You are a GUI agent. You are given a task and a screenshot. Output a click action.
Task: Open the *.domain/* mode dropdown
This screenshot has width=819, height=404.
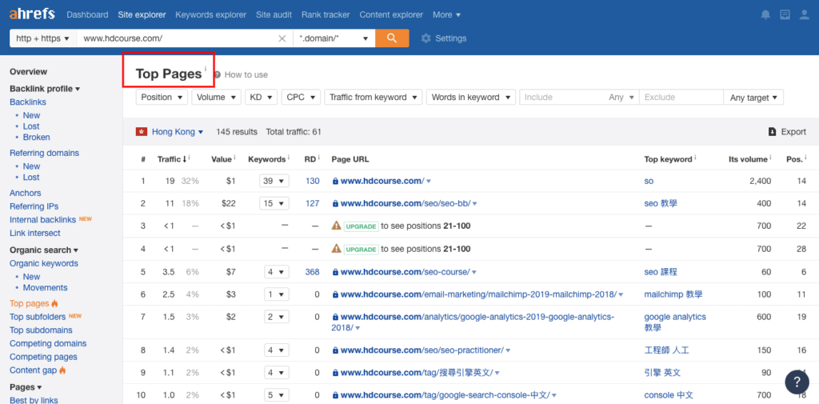pyautogui.click(x=334, y=38)
